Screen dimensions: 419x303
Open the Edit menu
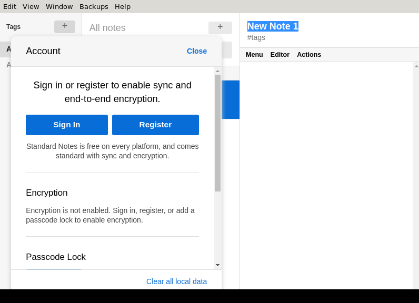pos(9,6)
